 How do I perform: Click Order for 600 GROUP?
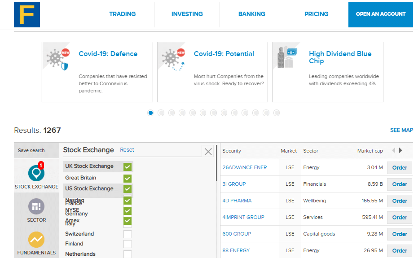click(399, 234)
